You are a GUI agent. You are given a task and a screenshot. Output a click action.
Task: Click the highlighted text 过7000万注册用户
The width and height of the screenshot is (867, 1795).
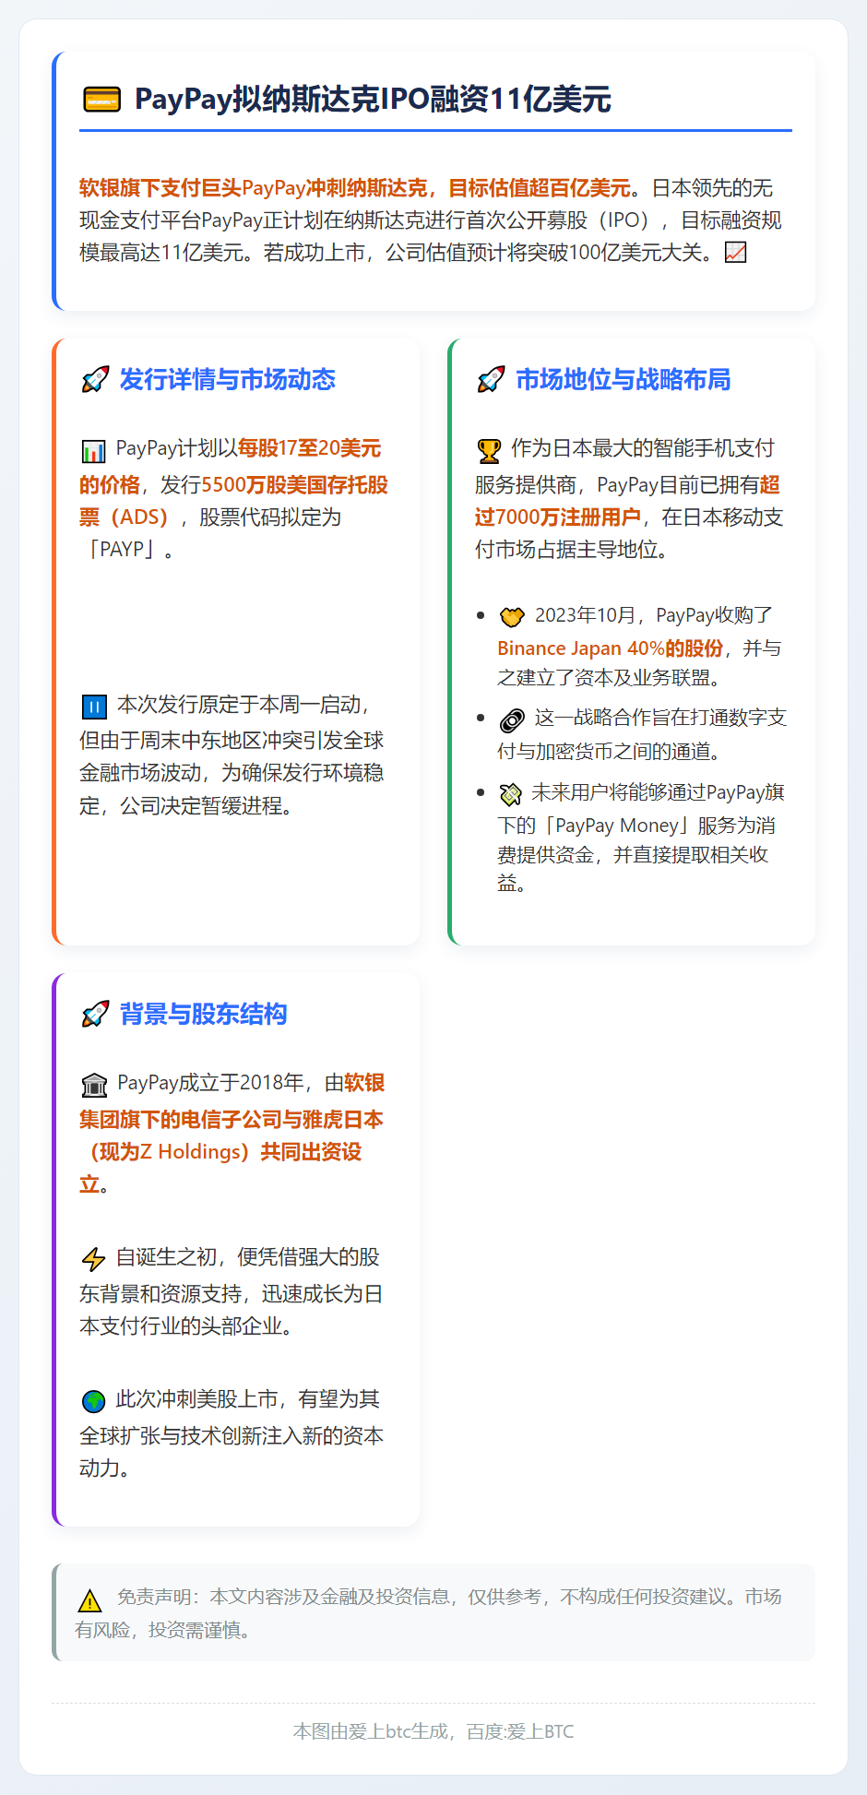[557, 517]
